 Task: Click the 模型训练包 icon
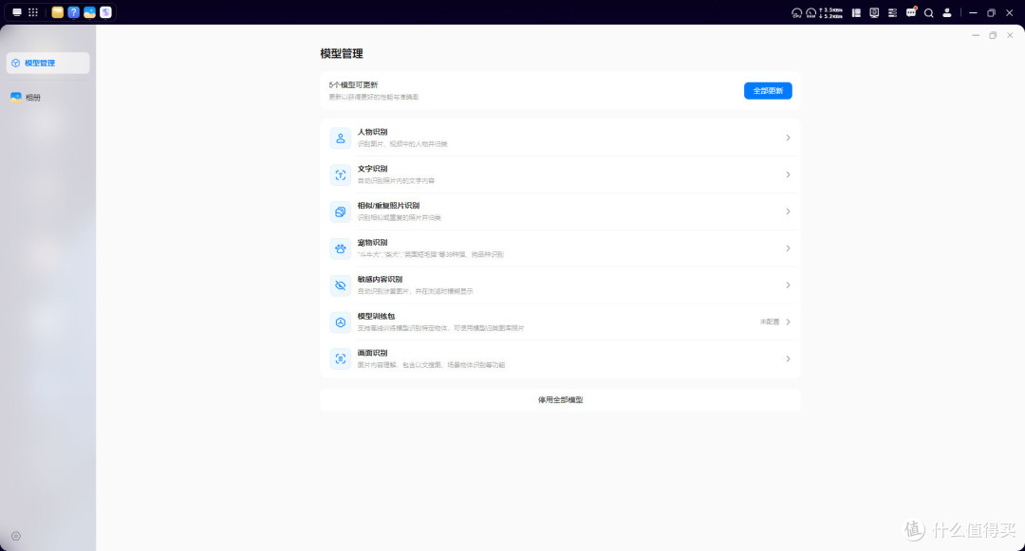point(340,321)
